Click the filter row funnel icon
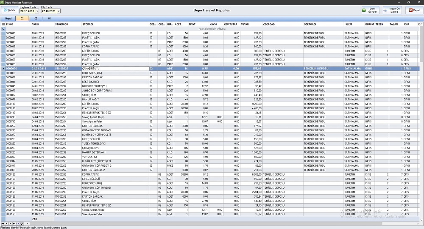 click(x=3, y=29)
